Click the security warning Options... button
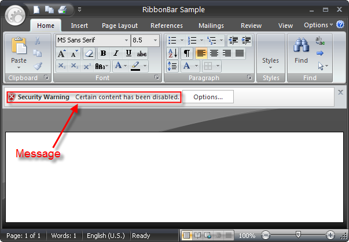Screen dimensions: 349x242 coord(208,97)
